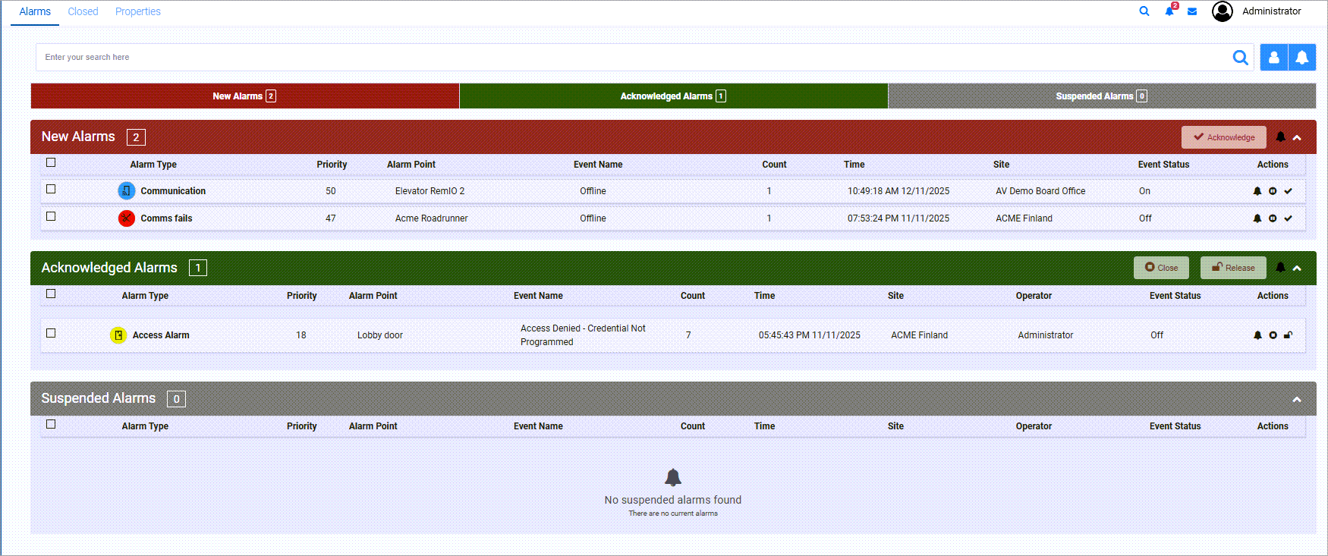Click the unlock release icon on the Access Alarm row
Screen dimensions: 1328x556
coord(1288,335)
